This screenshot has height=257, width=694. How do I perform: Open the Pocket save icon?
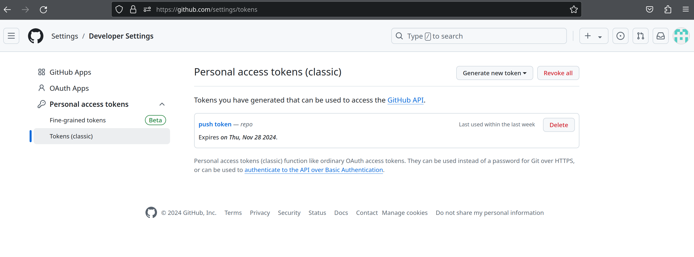pyautogui.click(x=650, y=10)
